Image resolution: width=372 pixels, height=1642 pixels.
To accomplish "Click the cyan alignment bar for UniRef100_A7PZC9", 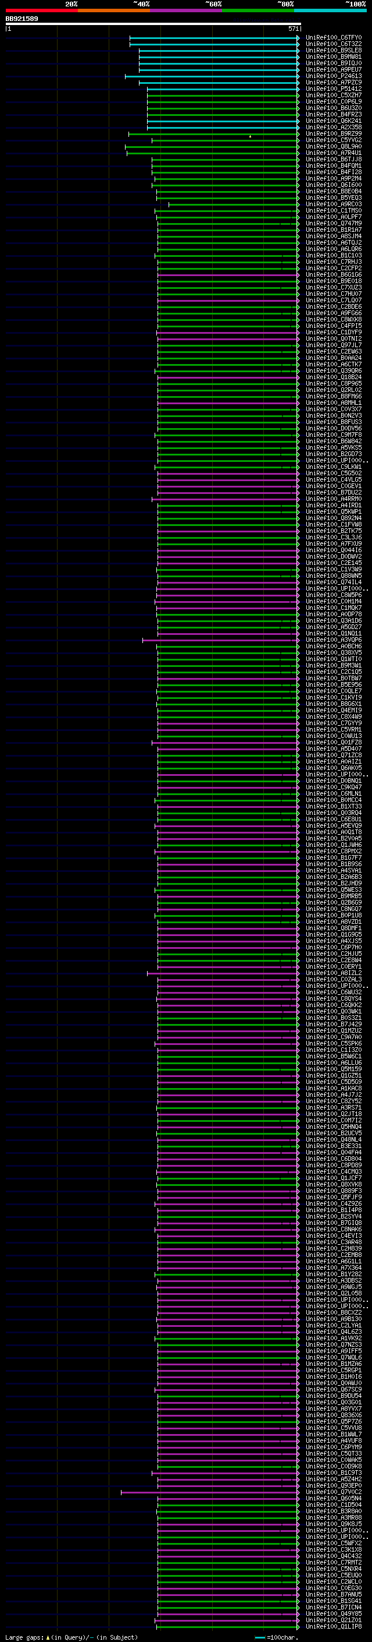I will point(219,82).
